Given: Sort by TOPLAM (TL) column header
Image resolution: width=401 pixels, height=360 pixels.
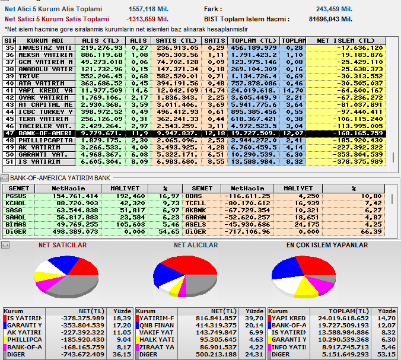Looking at the screenshot, I should click(253, 41).
